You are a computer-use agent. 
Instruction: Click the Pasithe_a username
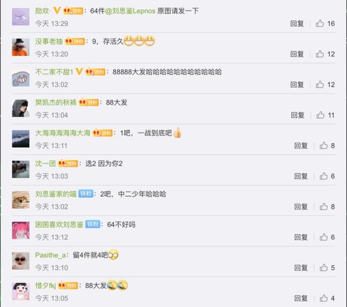coord(50,255)
